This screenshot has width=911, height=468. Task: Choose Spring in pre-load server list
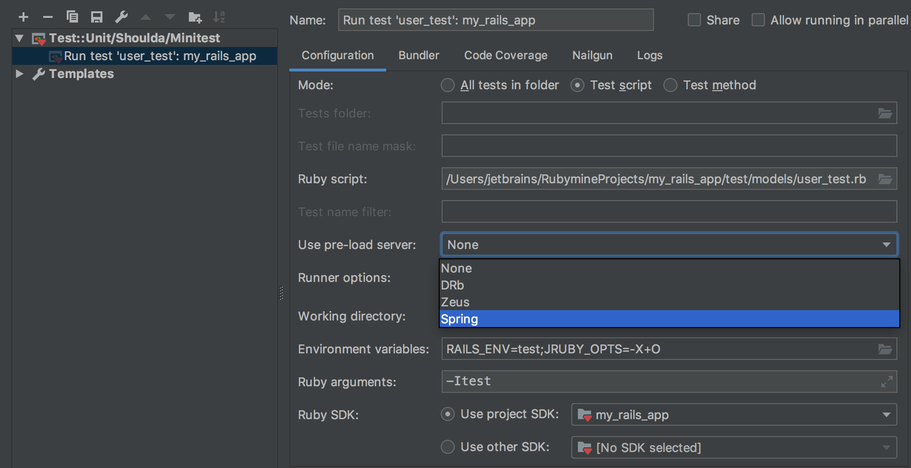669,319
